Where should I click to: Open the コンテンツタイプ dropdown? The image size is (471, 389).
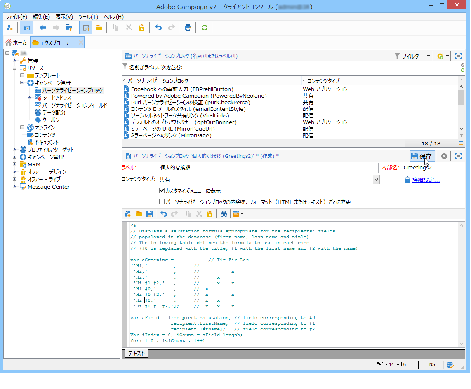tap(376, 180)
